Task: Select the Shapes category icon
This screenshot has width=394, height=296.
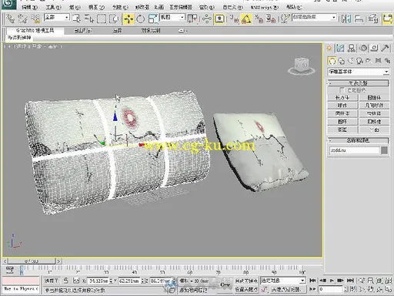Action: pos(342,61)
